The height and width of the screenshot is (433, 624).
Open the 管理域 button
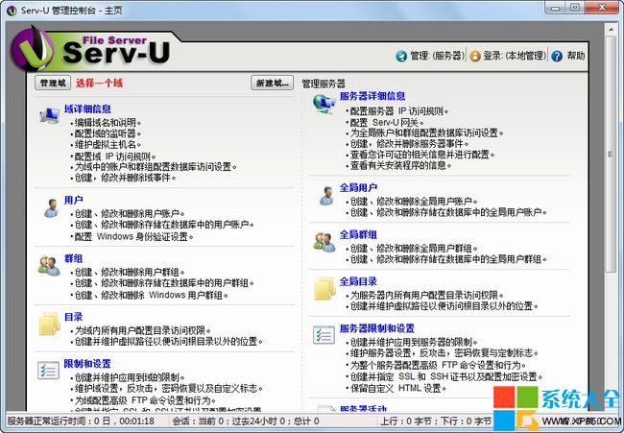[53, 84]
